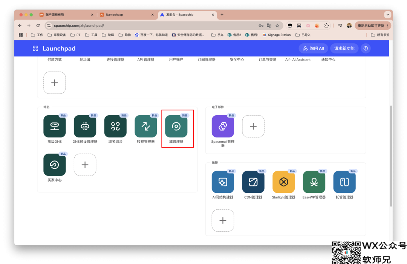
Task: Open the 工作 bookmarks folder
Action: click(x=37, y=35)
